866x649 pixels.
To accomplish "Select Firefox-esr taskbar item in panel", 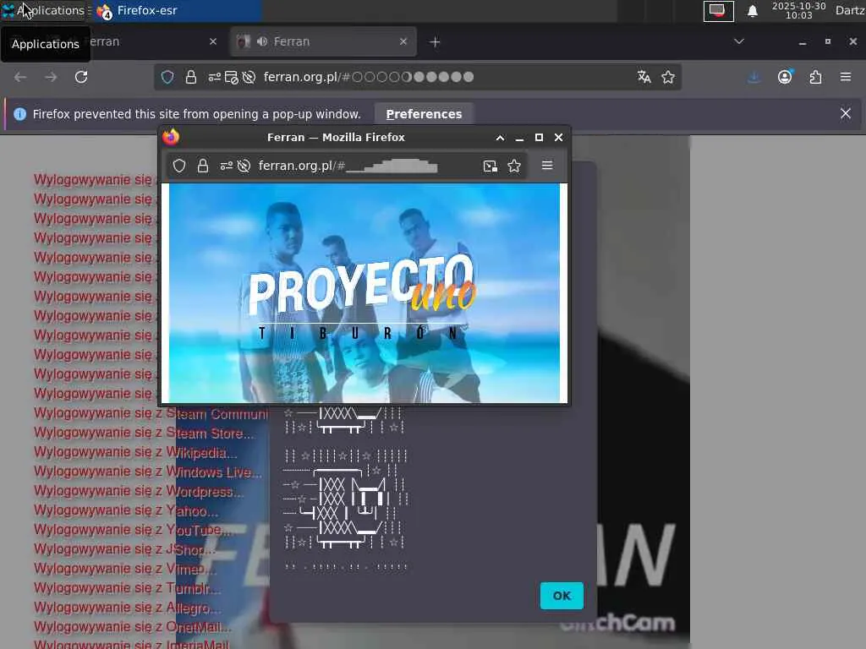I will (176, 10).
